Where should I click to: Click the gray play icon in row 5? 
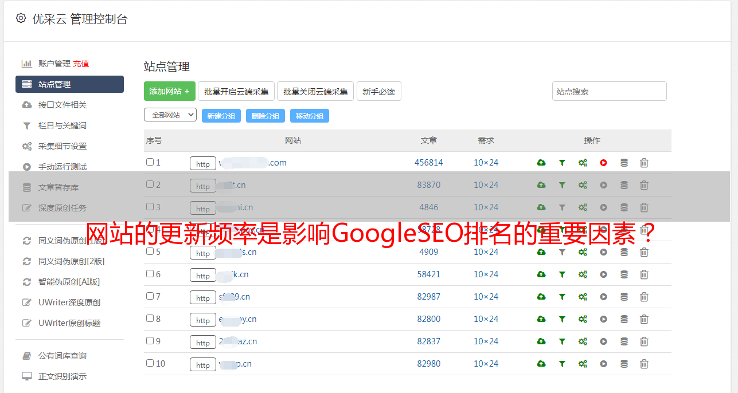(x=603, y=252)
